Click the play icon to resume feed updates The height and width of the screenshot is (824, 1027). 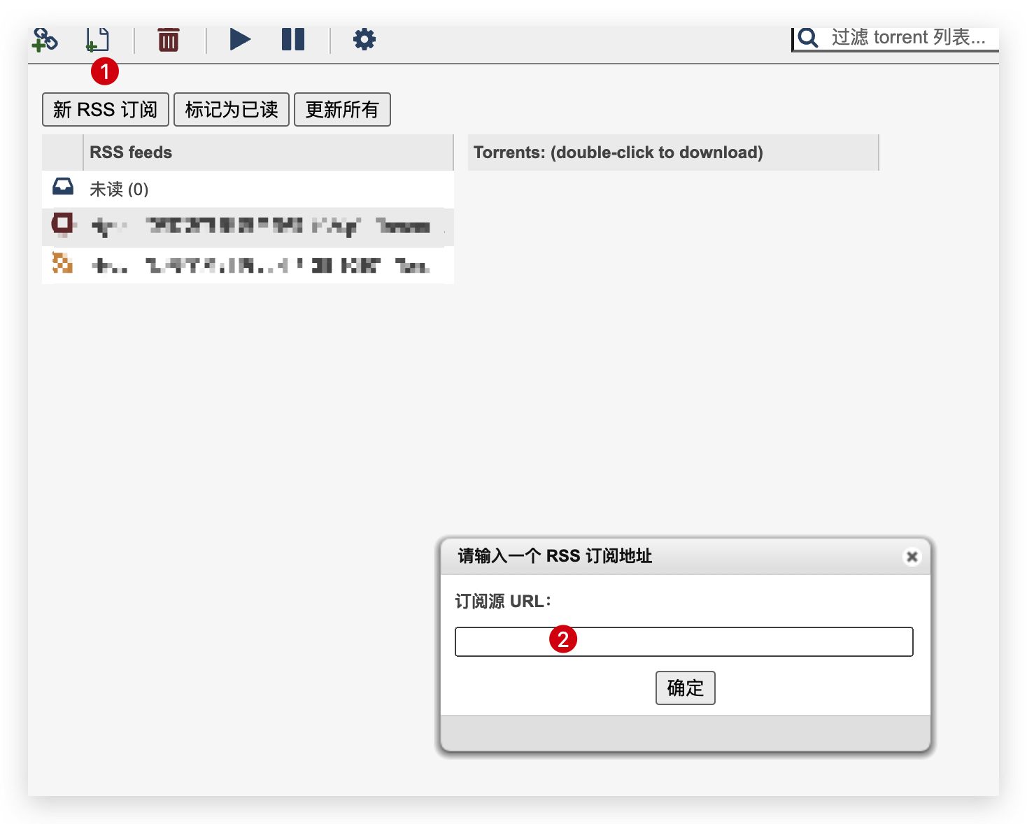tap(240, 40)
